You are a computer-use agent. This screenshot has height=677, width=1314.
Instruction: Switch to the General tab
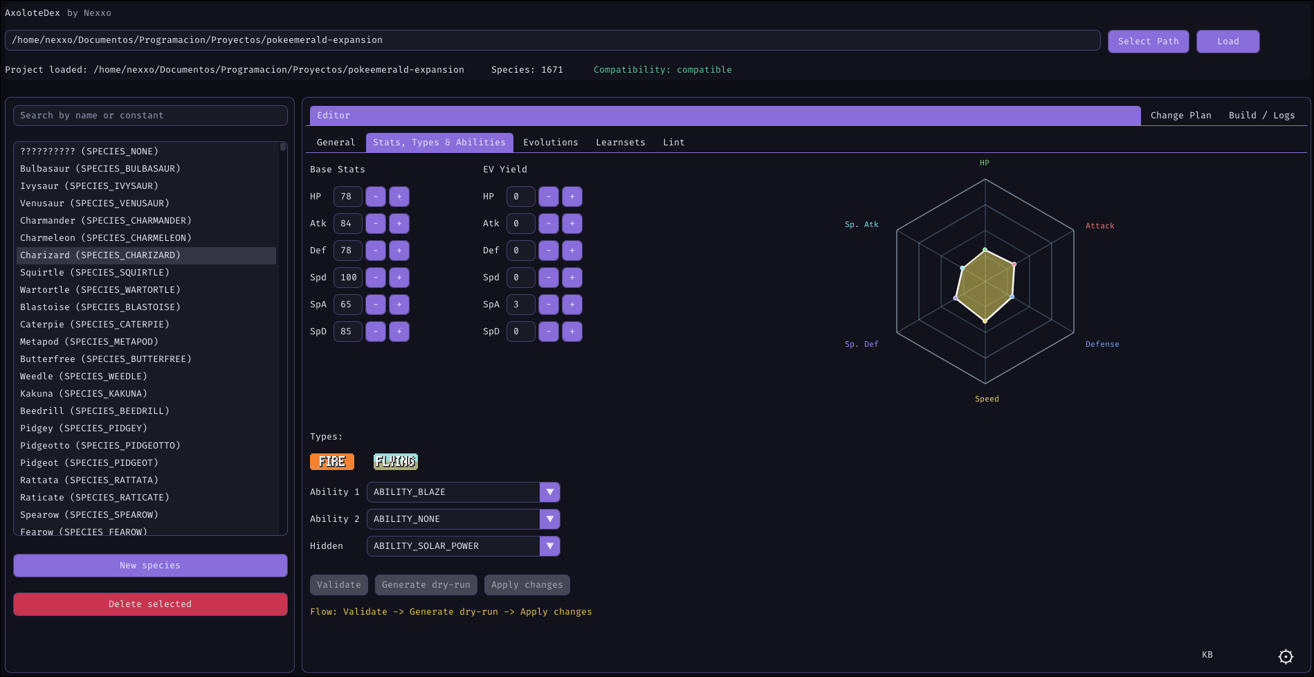(x=336, y=143)
